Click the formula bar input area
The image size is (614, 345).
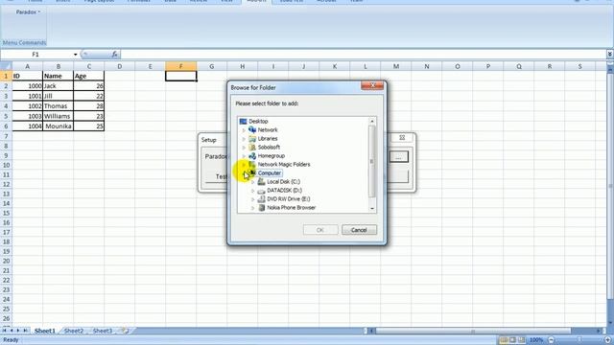(363, 55)
